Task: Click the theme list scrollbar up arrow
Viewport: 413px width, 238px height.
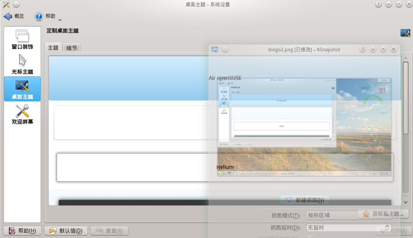Action: [405, 58]
